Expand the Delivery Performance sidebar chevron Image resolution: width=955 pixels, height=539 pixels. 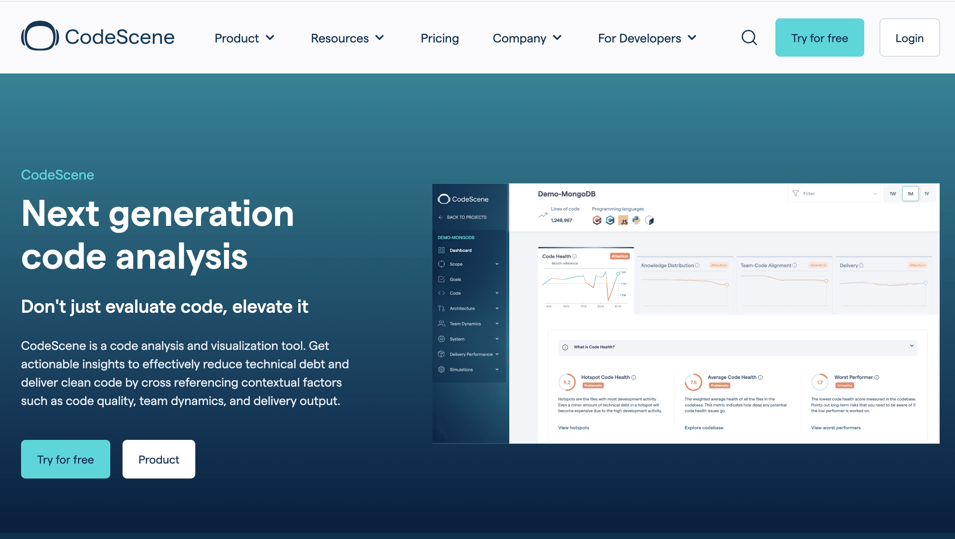click(497, 354)
